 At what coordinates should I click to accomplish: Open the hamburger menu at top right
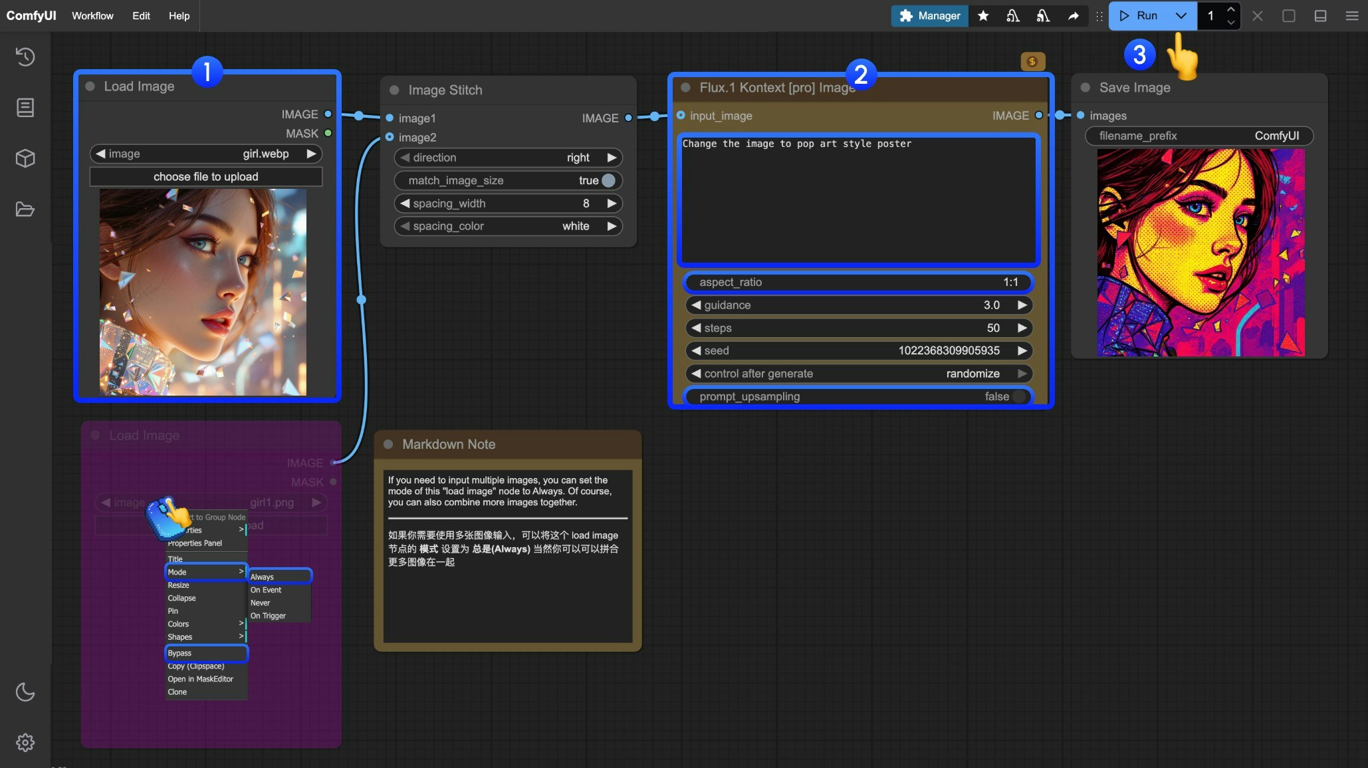(x=1353, y=16)
